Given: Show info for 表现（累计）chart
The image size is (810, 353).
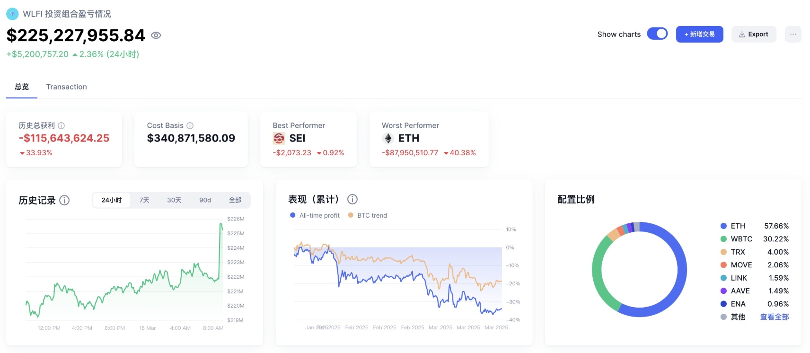Looking at the screenshot, I should (x=352, y=199).
